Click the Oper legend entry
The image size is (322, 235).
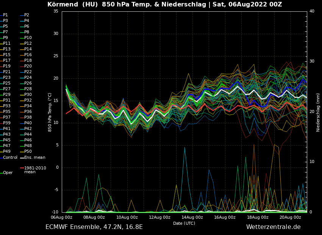coord(8,172)
